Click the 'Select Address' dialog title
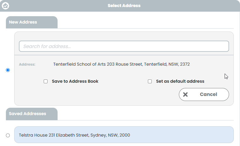The height and width of the screenshot is (146, 240). 124,6
